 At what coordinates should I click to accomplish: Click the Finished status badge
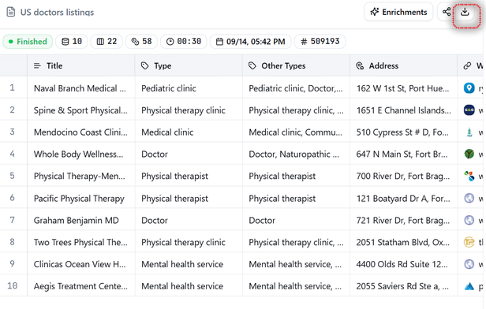[x=28, y=42]
